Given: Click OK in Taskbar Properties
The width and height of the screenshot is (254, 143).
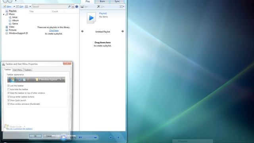Looking at the screenshot, I should coord(35,136).
